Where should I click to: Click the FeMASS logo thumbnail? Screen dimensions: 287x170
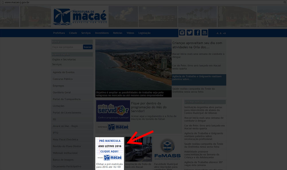168,149
